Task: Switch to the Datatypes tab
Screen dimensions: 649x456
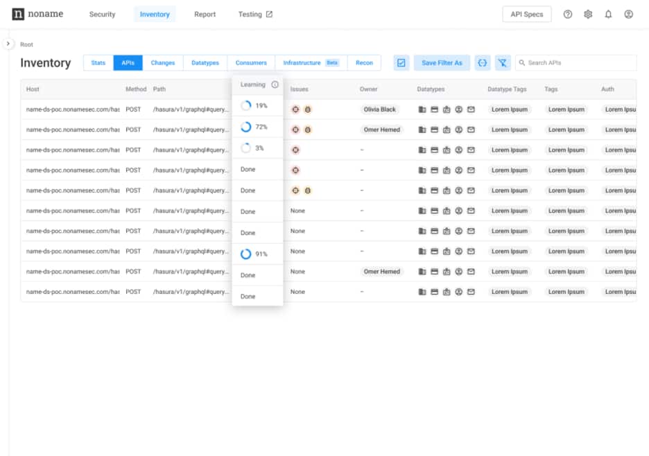Action: 205,63
